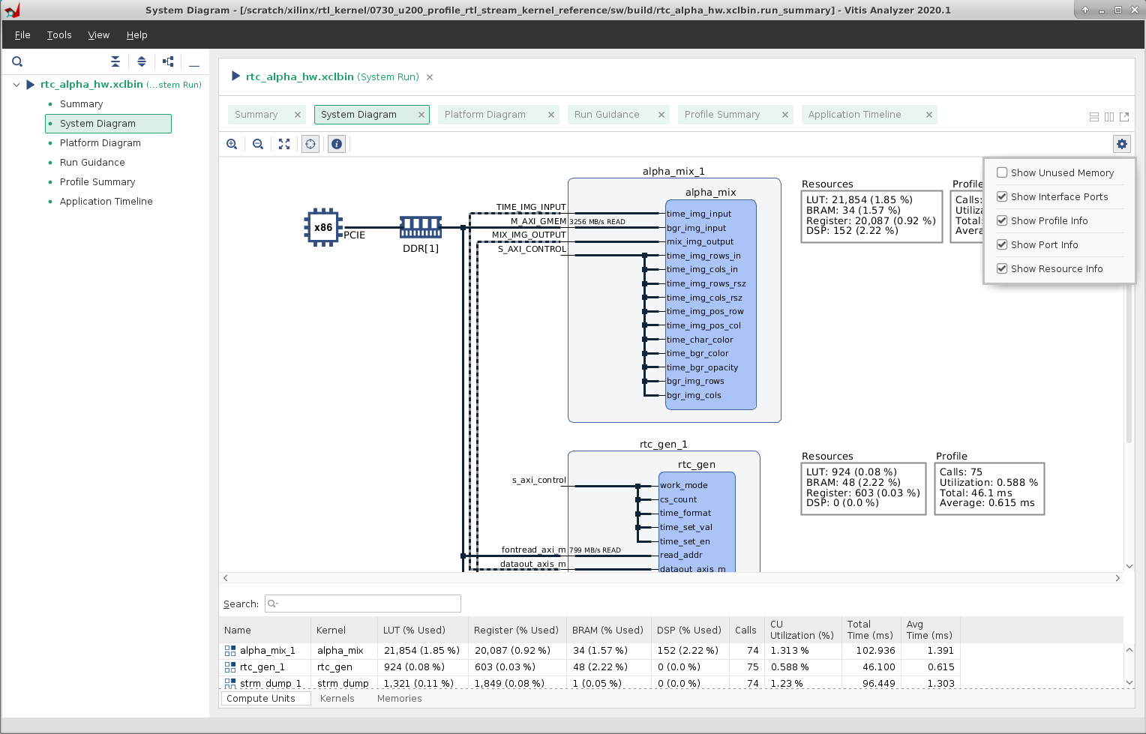Click the zoom out magnifier icon

[258, 144]
